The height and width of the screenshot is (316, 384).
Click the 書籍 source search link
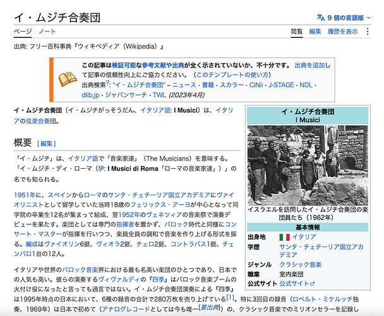tap(208, 85)
